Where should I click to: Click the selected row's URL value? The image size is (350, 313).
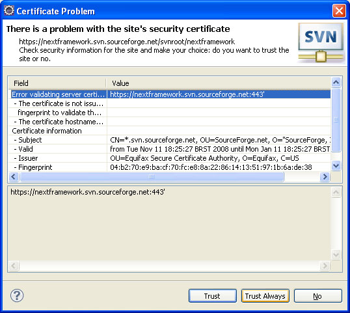coord(187,94)
